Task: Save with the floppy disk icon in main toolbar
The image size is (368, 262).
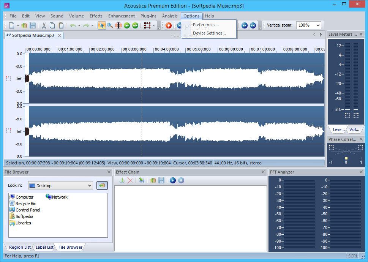Action: coord(33,25)
